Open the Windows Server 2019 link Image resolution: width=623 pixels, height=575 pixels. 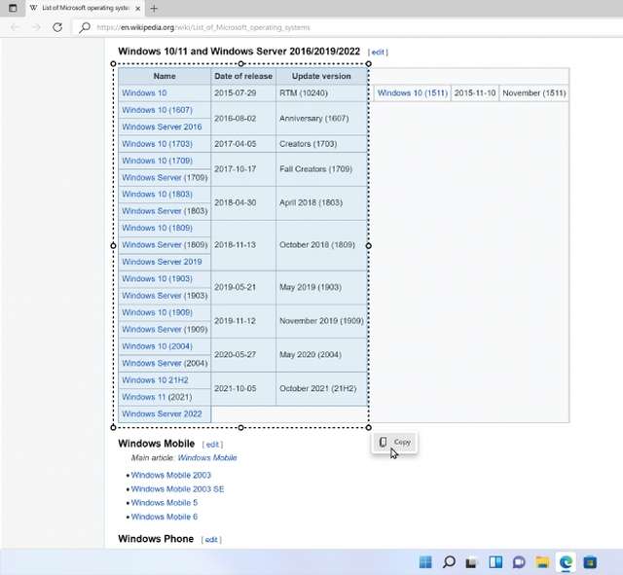(x=163, y=262)
